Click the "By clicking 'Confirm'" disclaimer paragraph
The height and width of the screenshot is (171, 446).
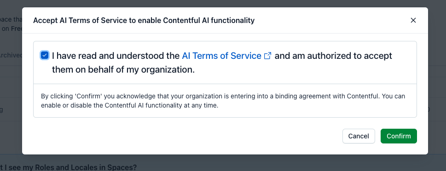(223, 101)
